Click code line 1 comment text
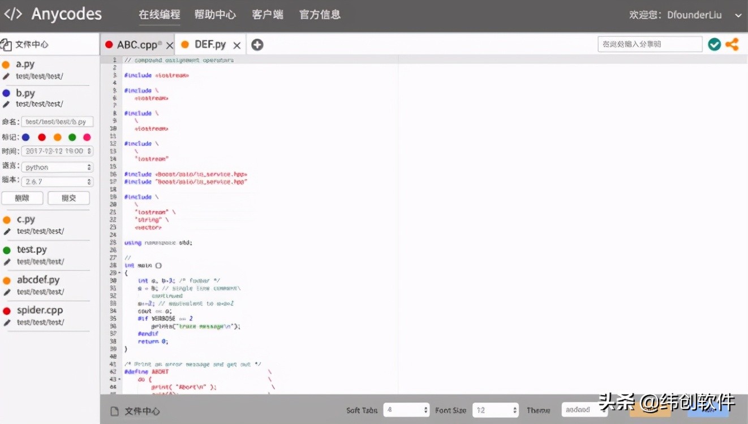The height and width of the screenshot is (424, 748). pyautogui.click(x=179, y=60)
